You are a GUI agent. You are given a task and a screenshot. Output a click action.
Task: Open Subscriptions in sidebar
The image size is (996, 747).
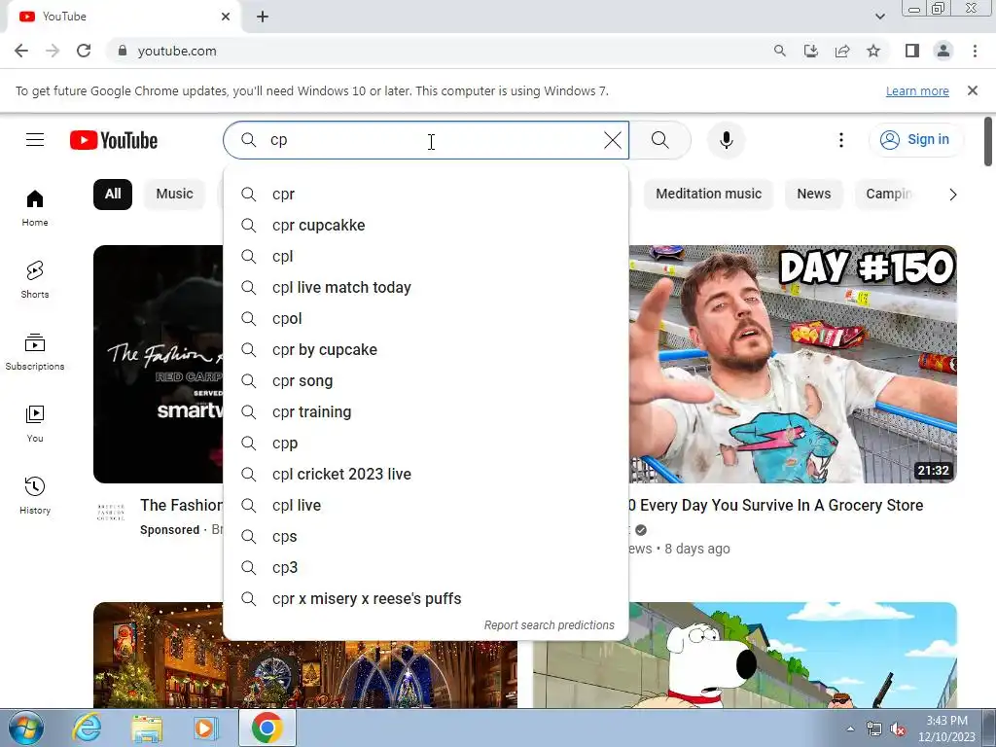[35, 351]
